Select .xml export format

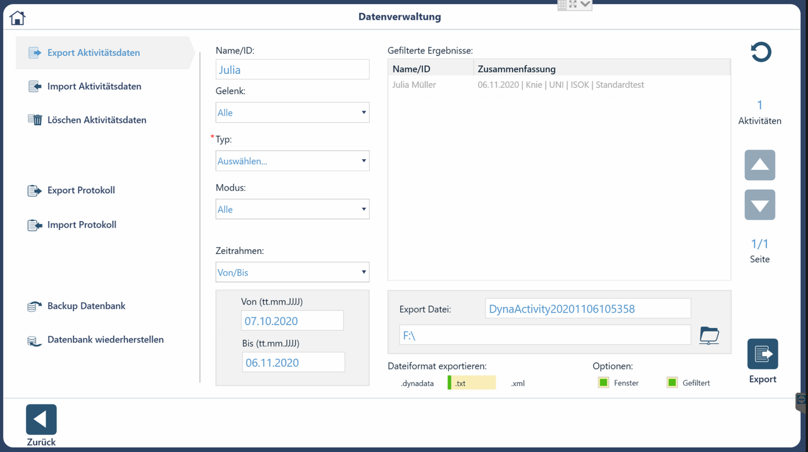pyautogui.click(x=518, y=383)
